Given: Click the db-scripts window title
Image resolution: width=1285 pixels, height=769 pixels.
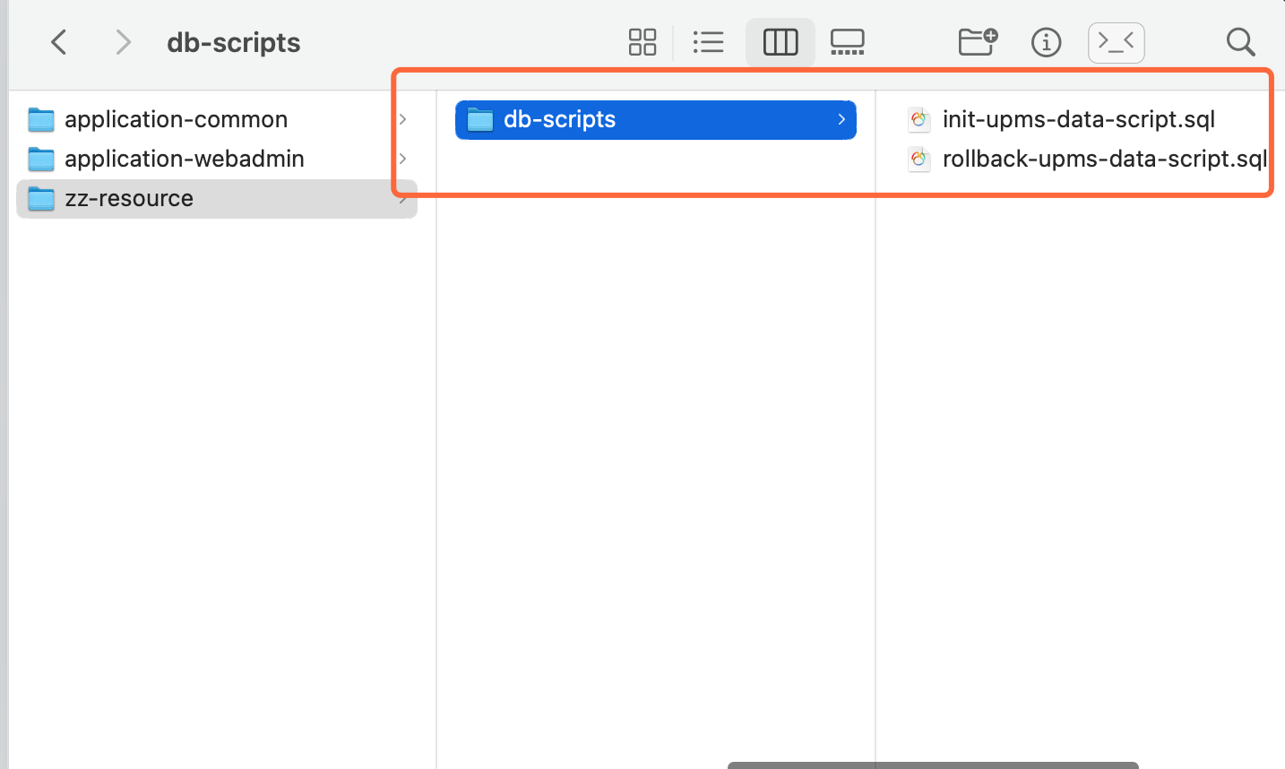Looking at the screenshot, I should pos(234,42).
